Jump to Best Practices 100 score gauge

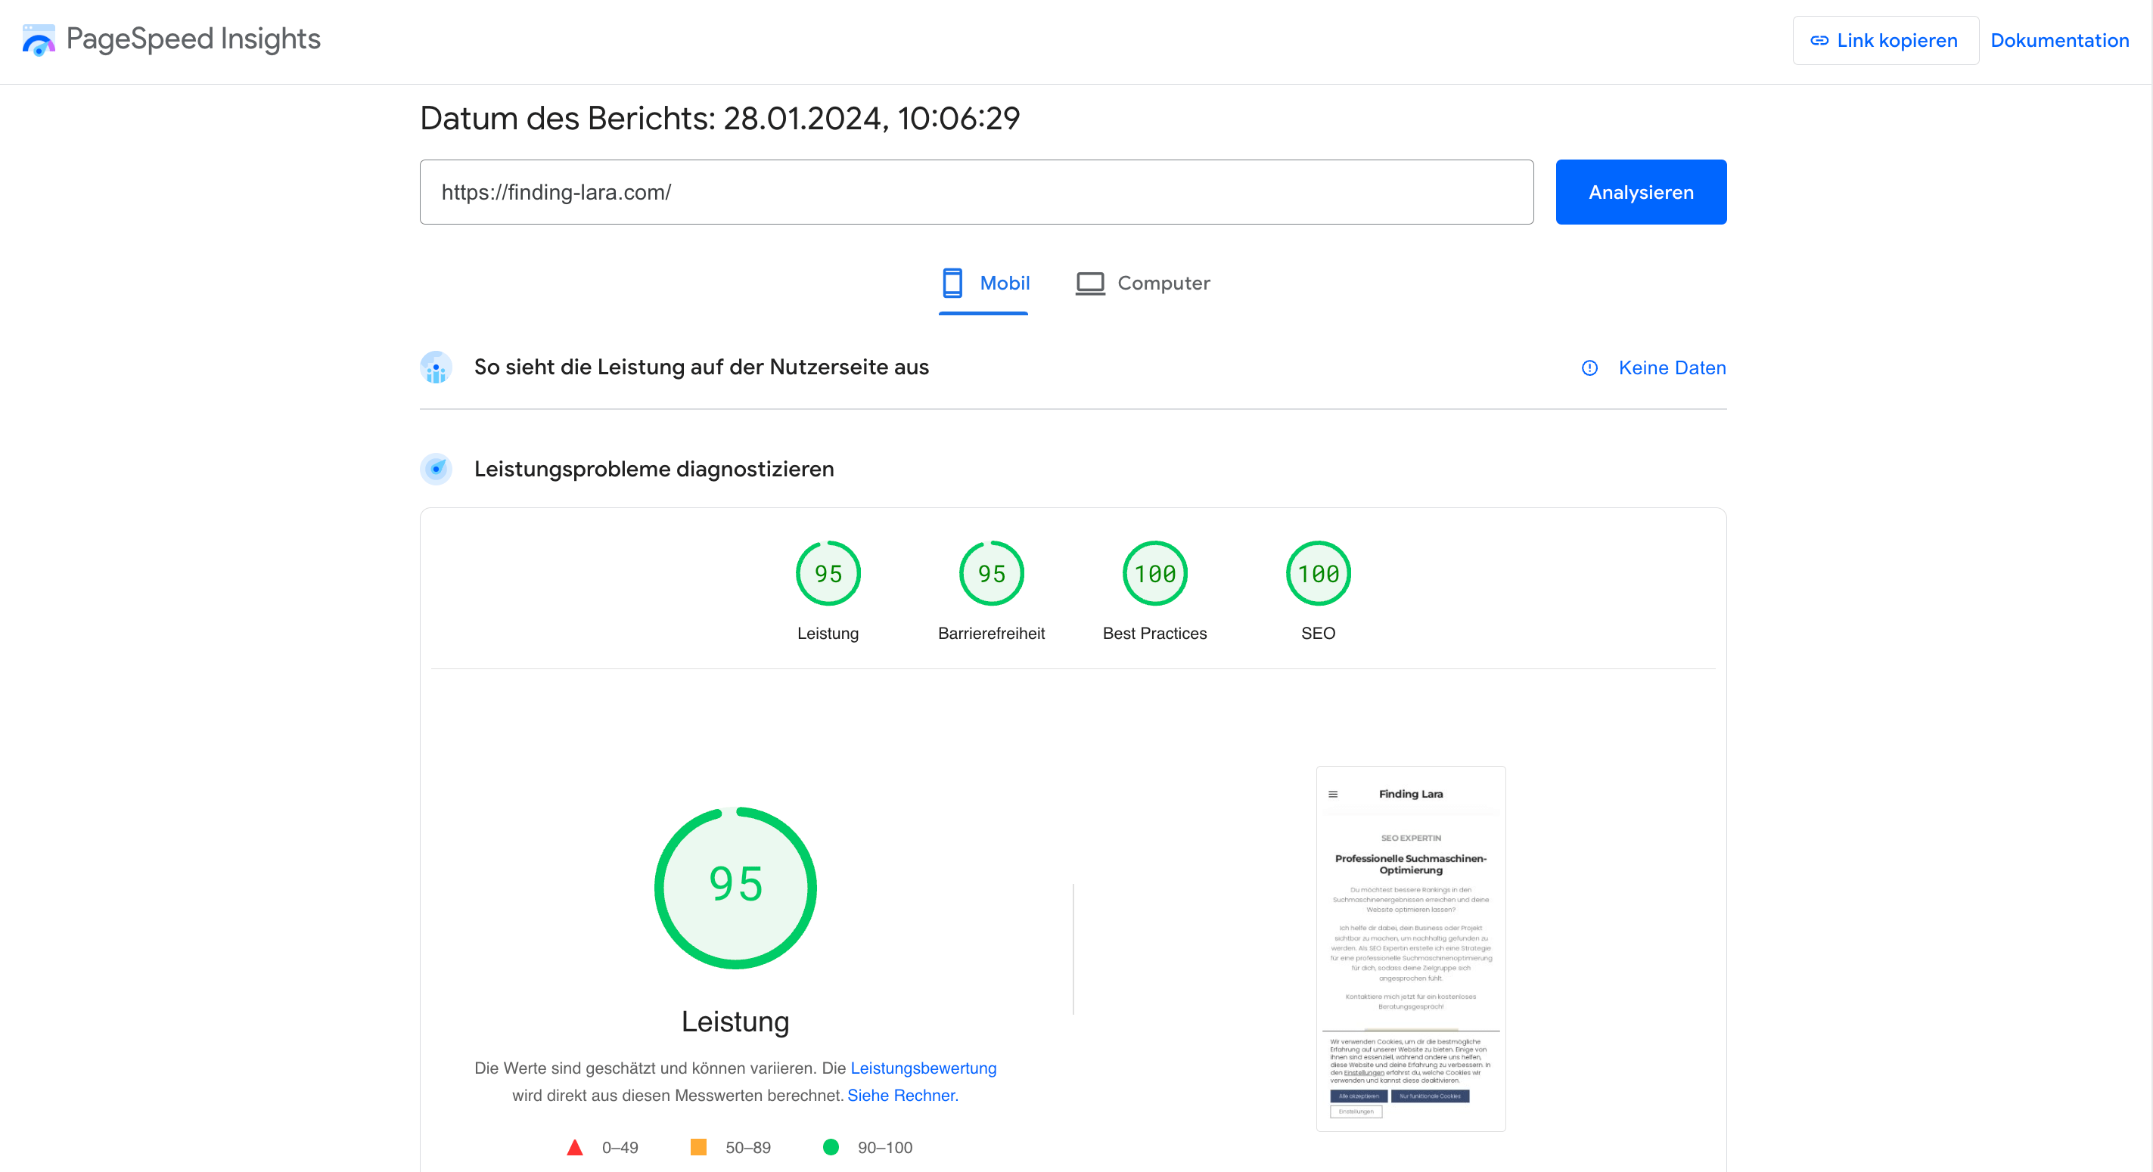1154,573
